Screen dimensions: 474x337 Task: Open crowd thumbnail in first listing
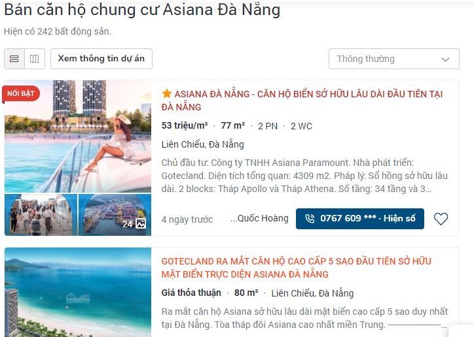pos(41,215)
